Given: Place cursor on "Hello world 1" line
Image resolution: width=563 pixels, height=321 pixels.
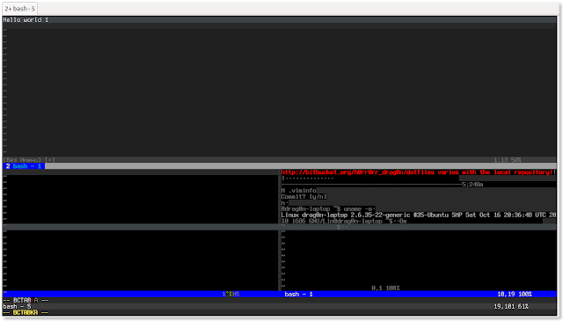Looking at the screenshot, I should pos(26,19).
